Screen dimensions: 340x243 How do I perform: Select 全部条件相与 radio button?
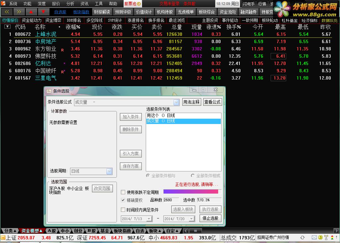(x=148, y=176)
